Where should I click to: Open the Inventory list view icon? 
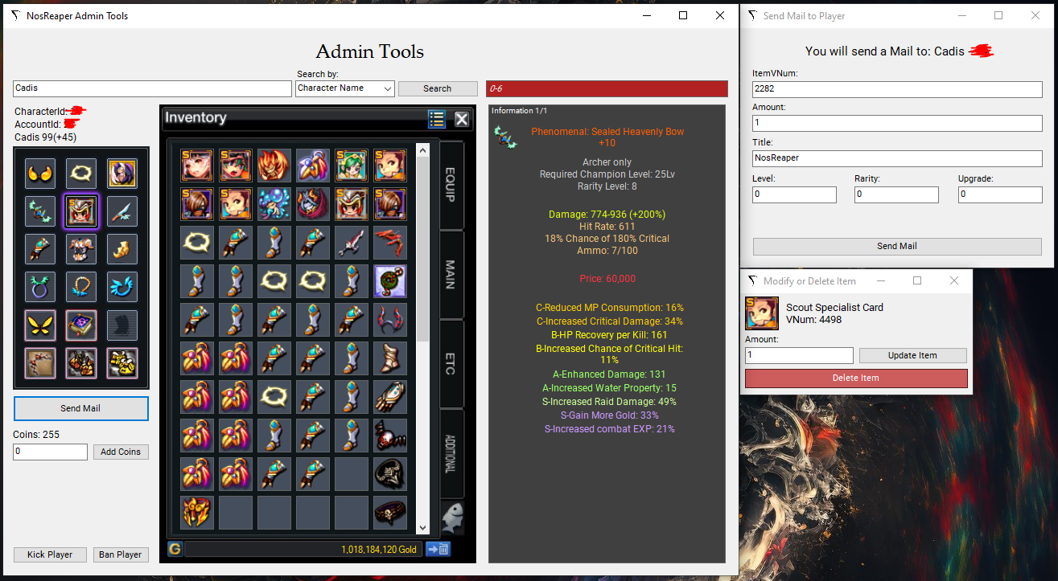click(437, 119)
